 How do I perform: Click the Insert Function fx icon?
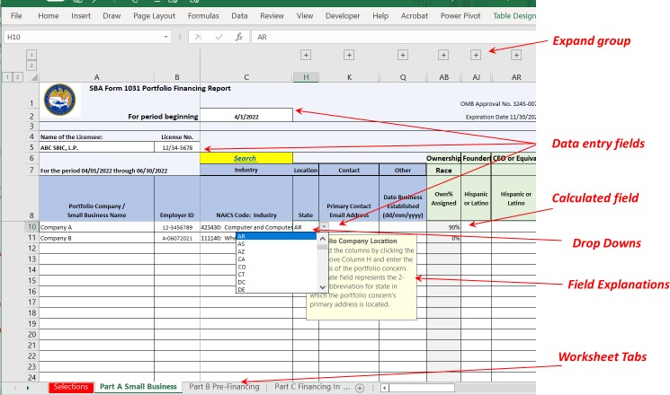tap(238, 38)
